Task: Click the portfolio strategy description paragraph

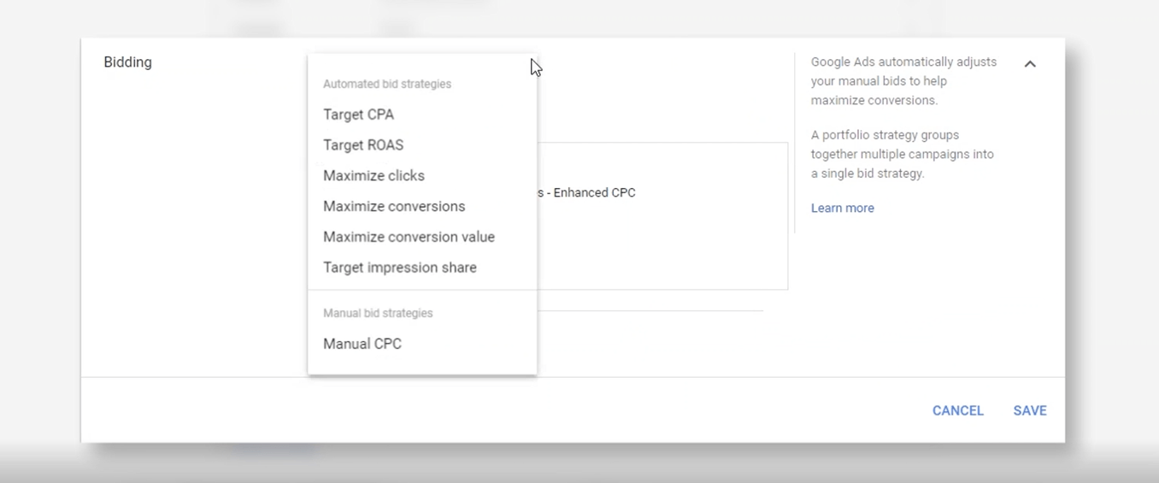Action: [x=902, y=154]
